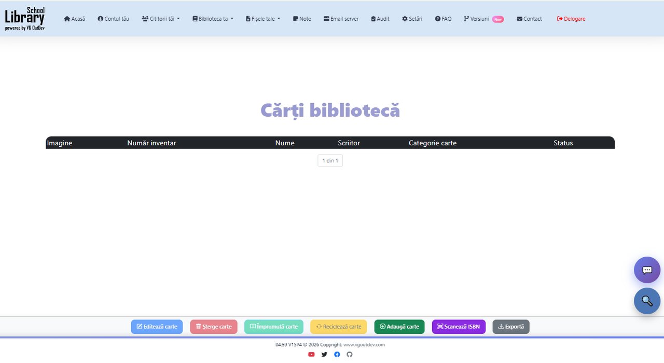Click the Șterge carte delete button
This screenshot has height=363, width=664.
214,327
